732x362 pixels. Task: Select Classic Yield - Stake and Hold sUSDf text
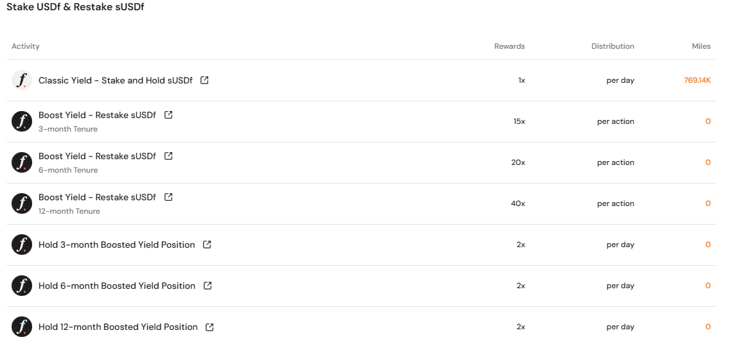pos(115,80)
